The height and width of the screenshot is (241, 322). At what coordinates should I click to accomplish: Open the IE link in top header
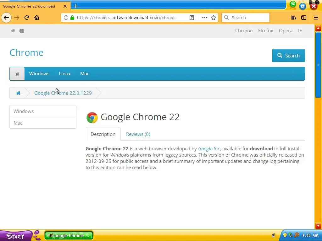tap(300, 30)
